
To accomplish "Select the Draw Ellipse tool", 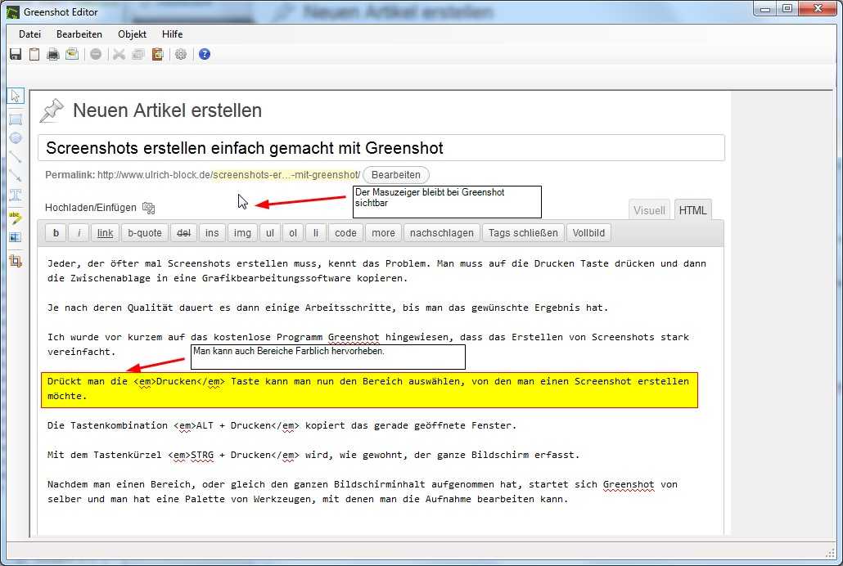I will [16, 138].
